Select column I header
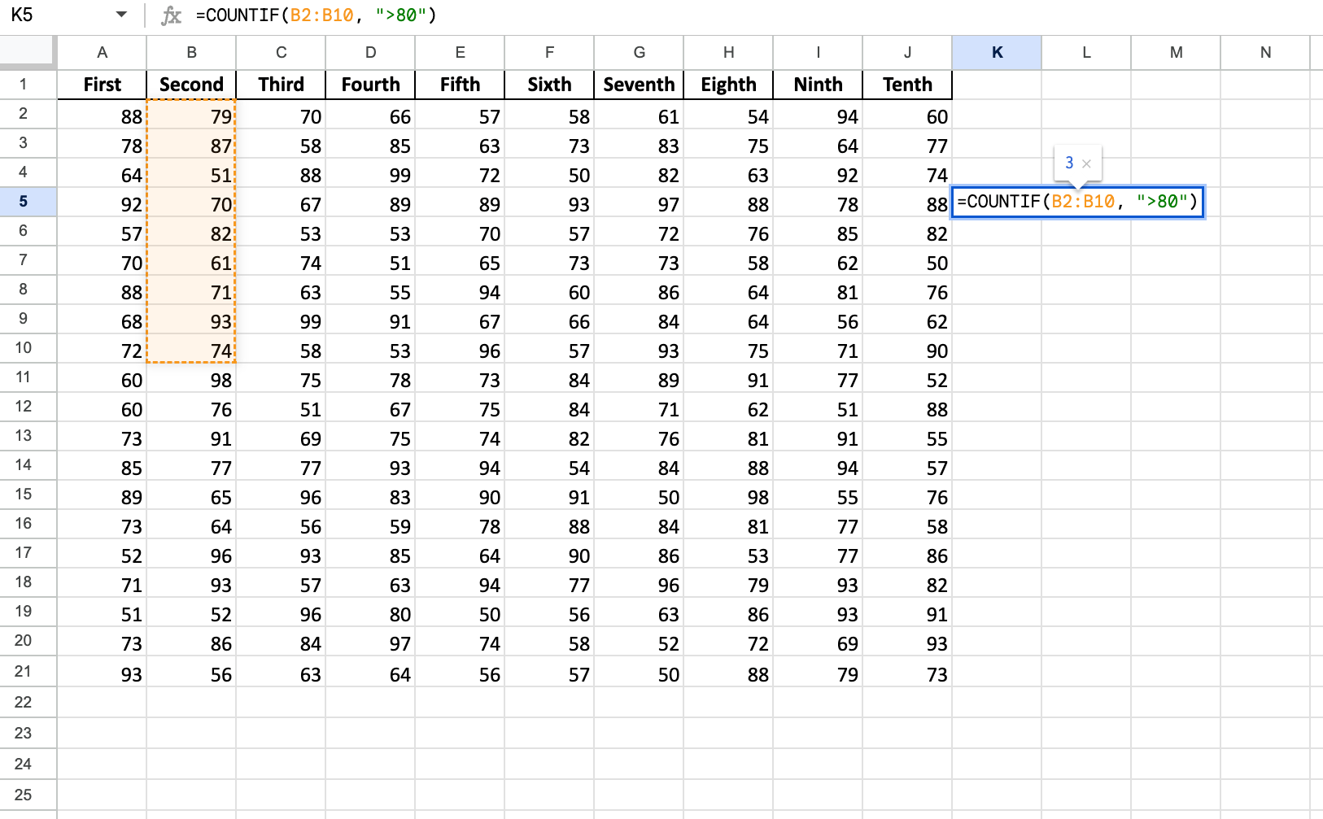The height and width of the screenshot is (819, 1323). 818,52
